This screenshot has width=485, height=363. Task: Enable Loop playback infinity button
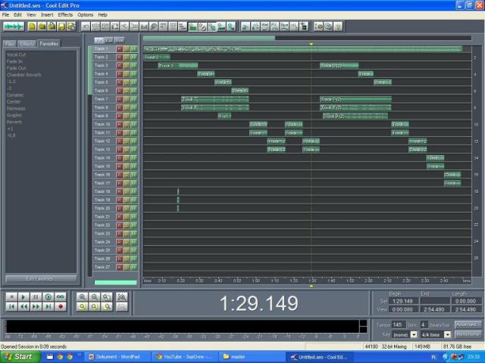[x=61, y=296]
